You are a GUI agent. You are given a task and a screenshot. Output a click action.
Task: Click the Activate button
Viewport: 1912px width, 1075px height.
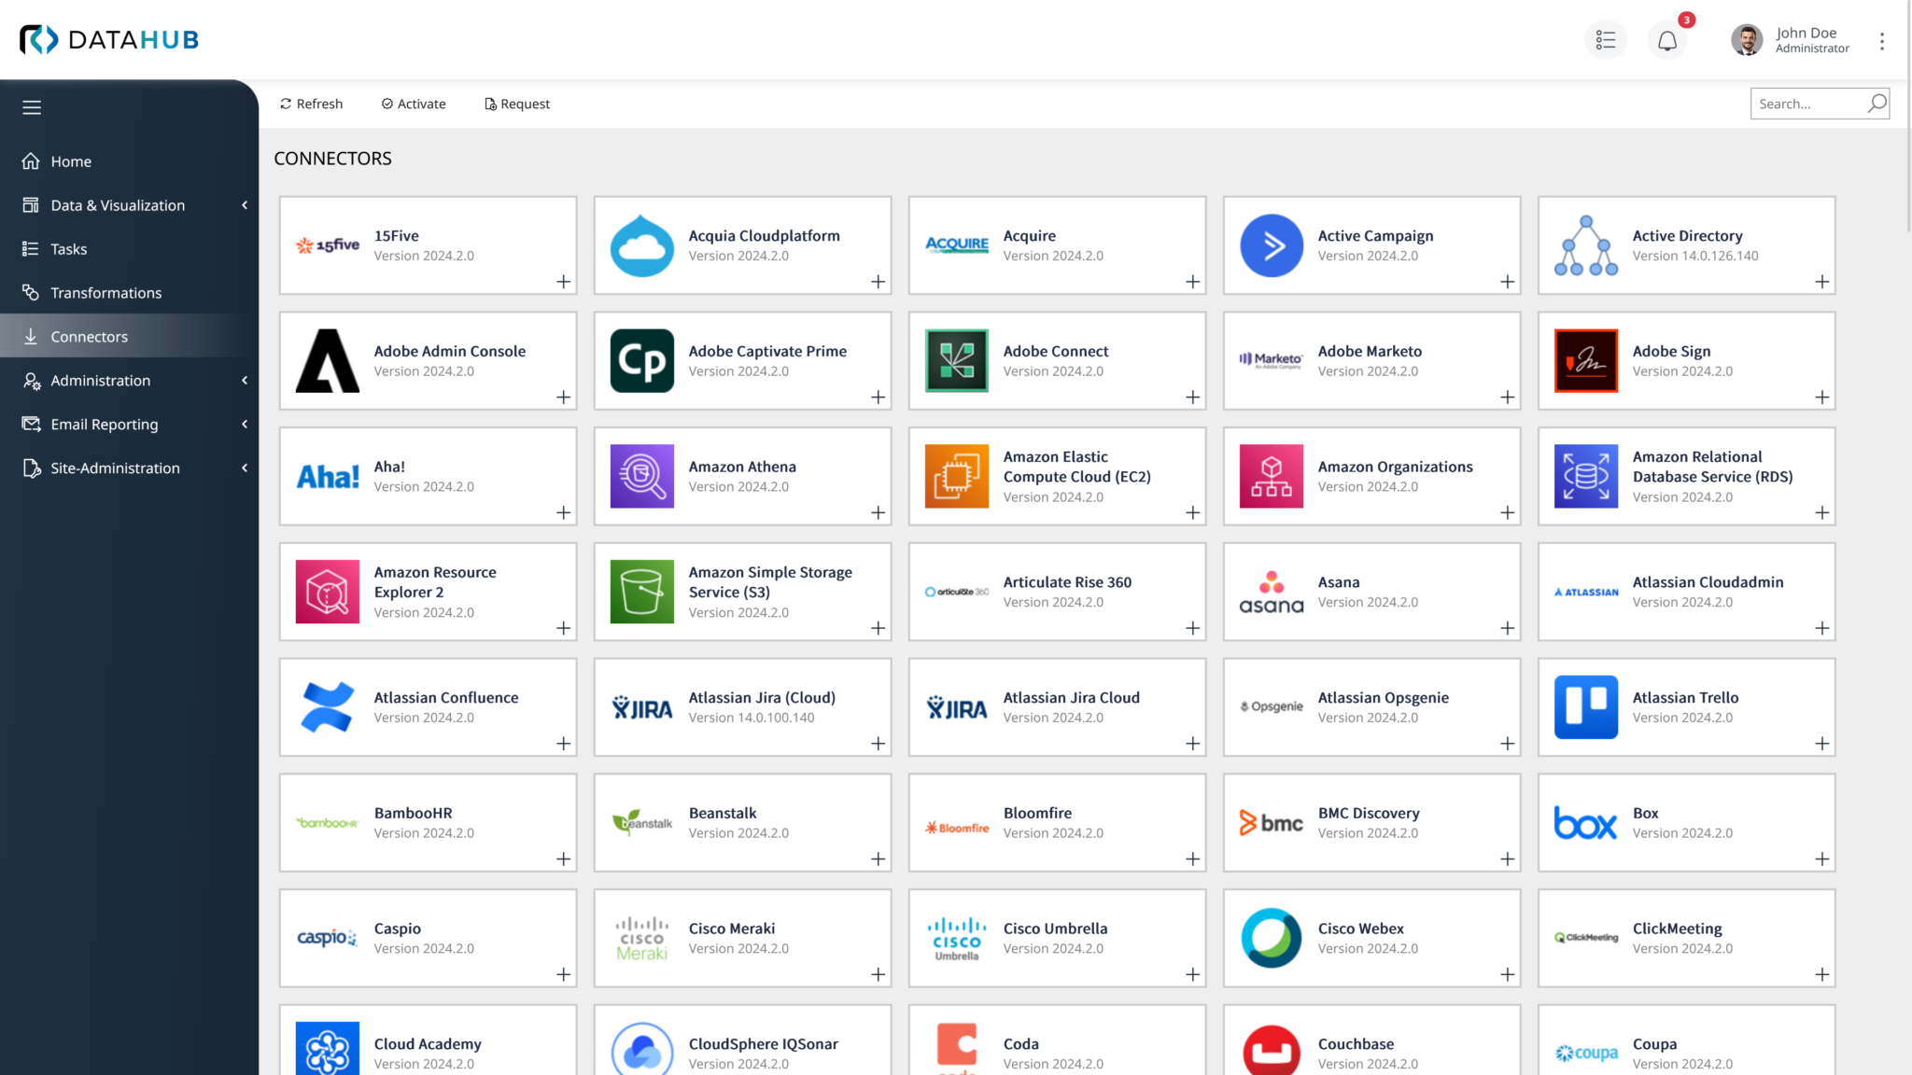(x=414, y=104)
